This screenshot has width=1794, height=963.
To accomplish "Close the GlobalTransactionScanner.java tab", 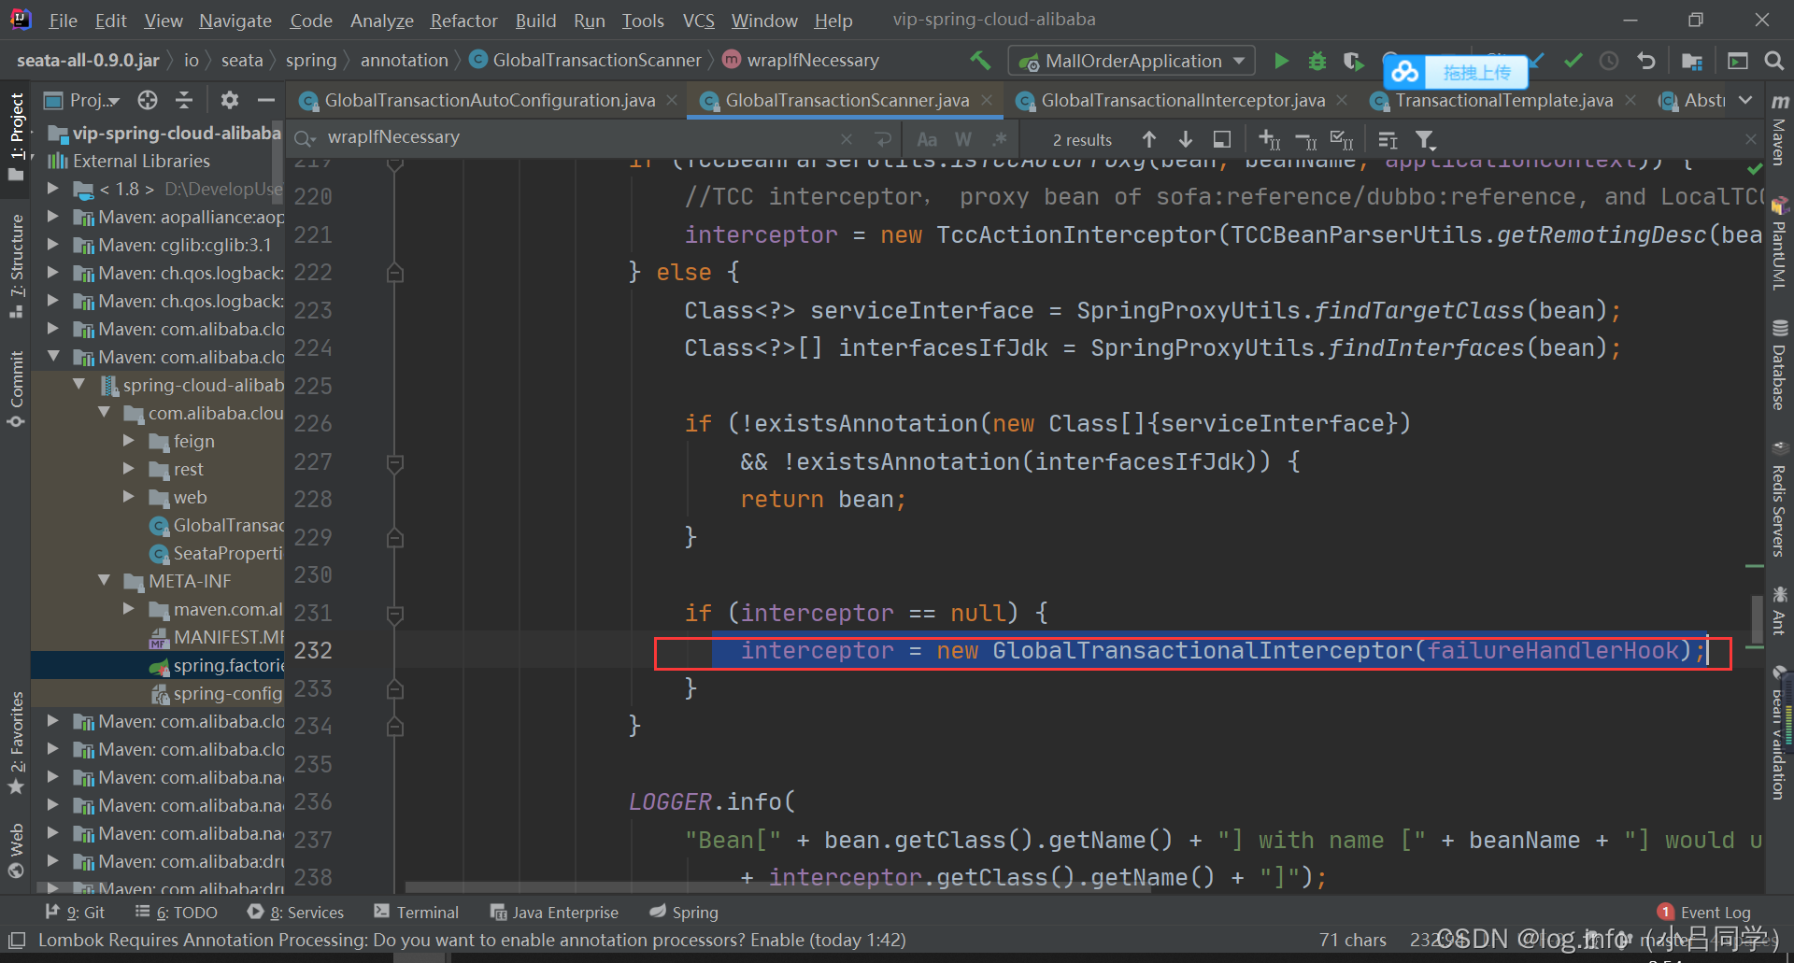I will (987, 100).
